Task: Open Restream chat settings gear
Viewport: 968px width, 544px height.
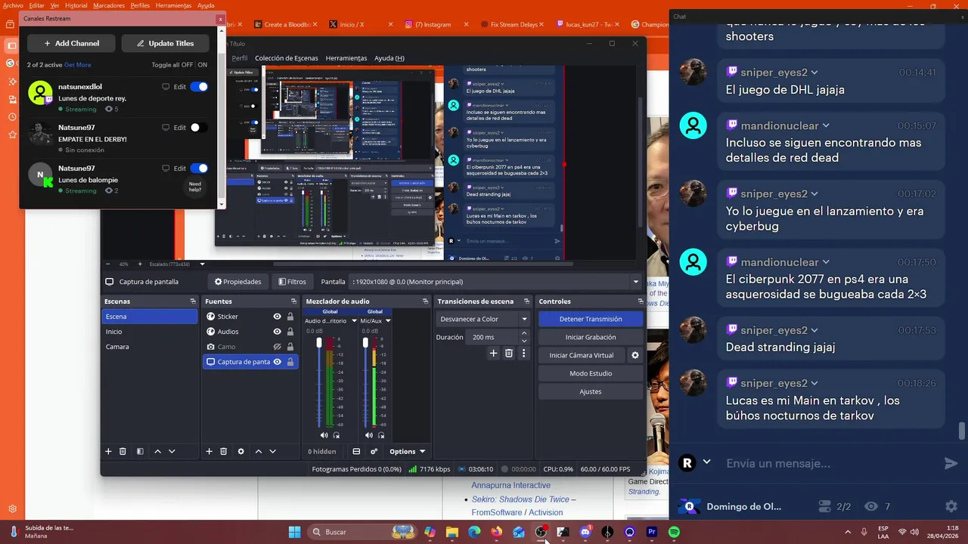Action: point(951,506)
